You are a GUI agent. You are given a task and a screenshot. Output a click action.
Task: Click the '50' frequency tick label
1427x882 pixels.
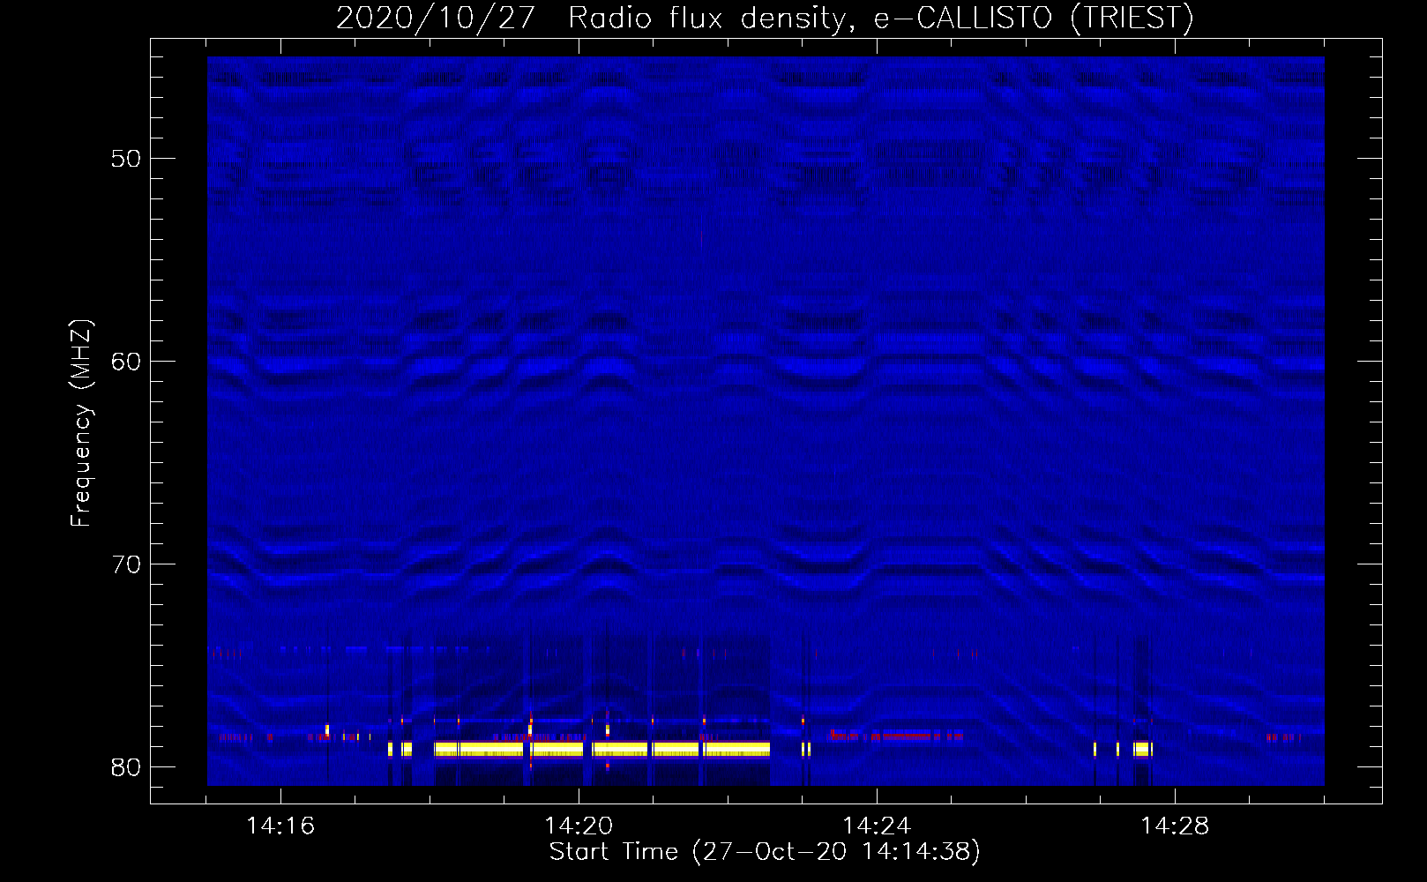[125, 159]
